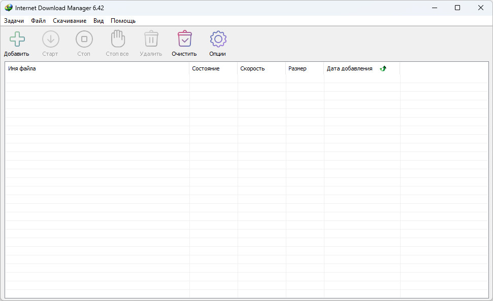Open the Задачи menu
This screenshot has width=493, height=301.
[x=14, y=21]
